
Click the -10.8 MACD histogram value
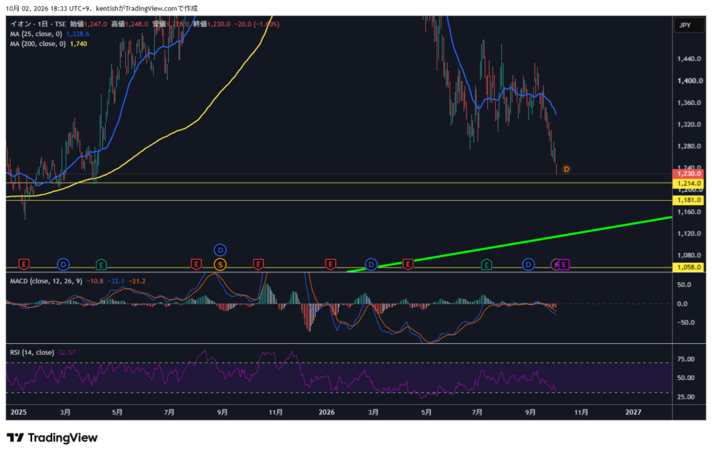95,281
